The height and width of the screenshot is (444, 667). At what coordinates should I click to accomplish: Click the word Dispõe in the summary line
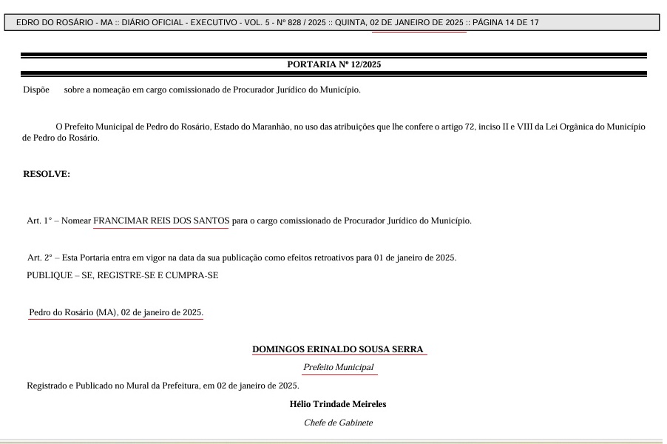[x=36, y=90]
